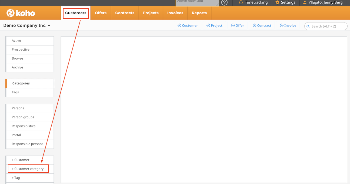Click the plus icon beside Contract
The width and height of the screenshot is (350, 184).
tap(254, 25)
